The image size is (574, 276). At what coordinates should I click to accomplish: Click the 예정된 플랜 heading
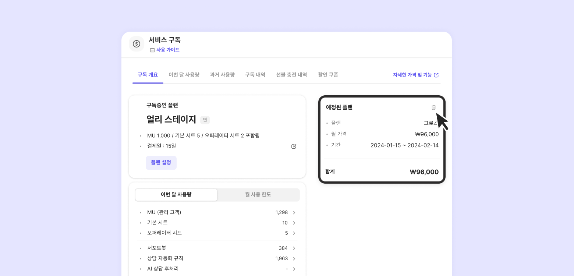pos(339,107)
